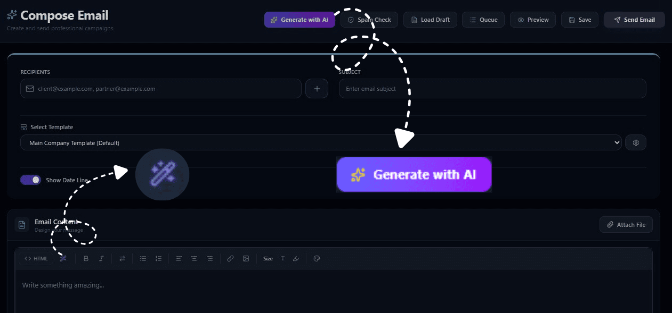Insert a numbered list
This screenshot has height=313, width=672.
click(158, 259)
